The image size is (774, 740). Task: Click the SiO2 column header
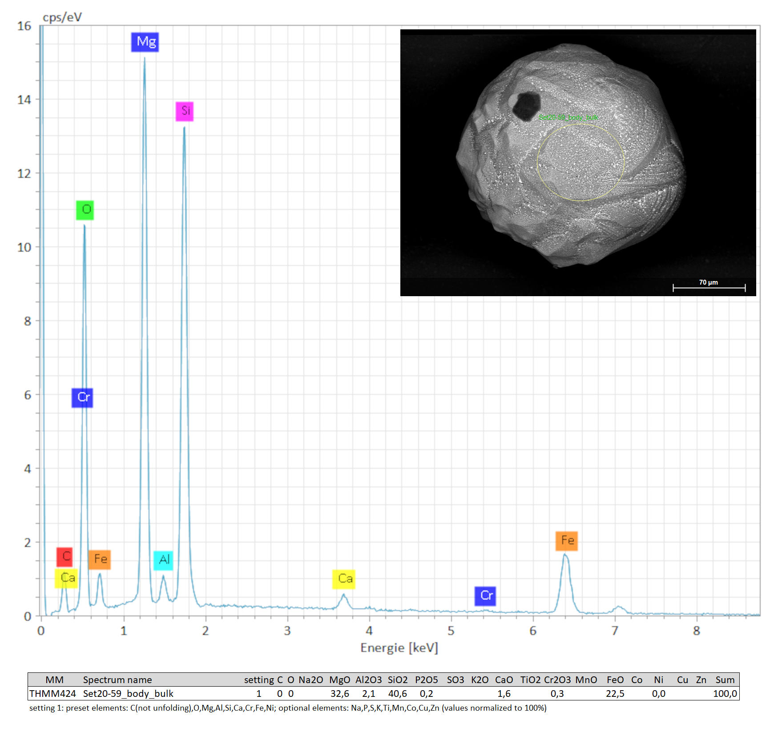coord(397,680)
